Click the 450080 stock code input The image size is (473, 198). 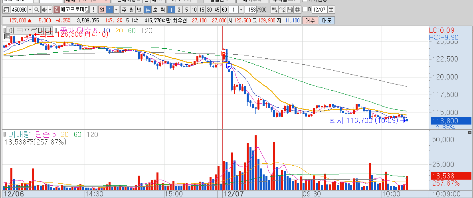coord(19,10)
